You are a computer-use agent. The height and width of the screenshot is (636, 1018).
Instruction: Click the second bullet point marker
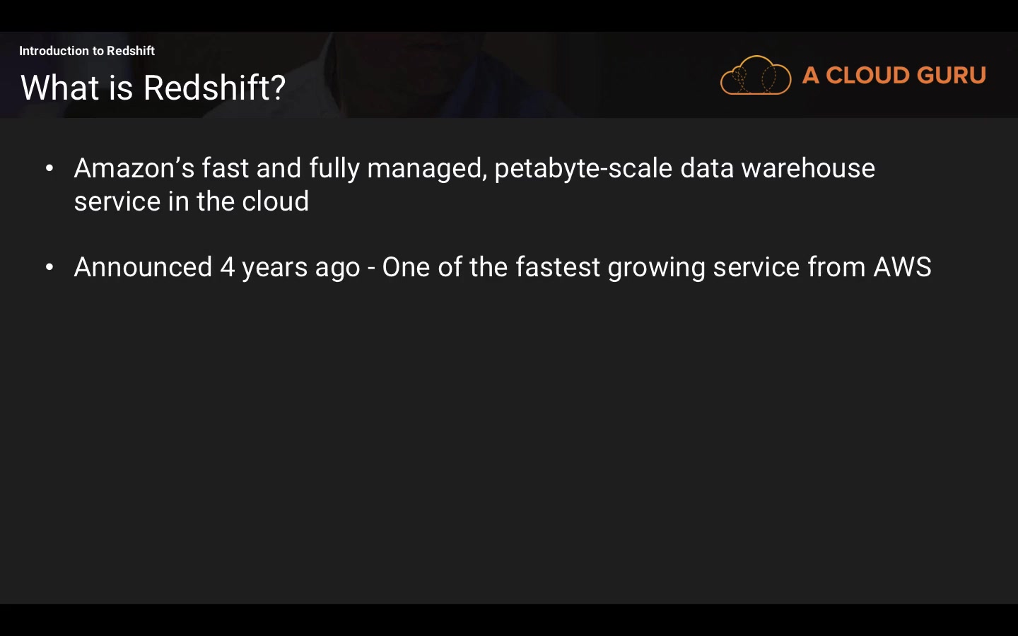(x=49, y=267)
